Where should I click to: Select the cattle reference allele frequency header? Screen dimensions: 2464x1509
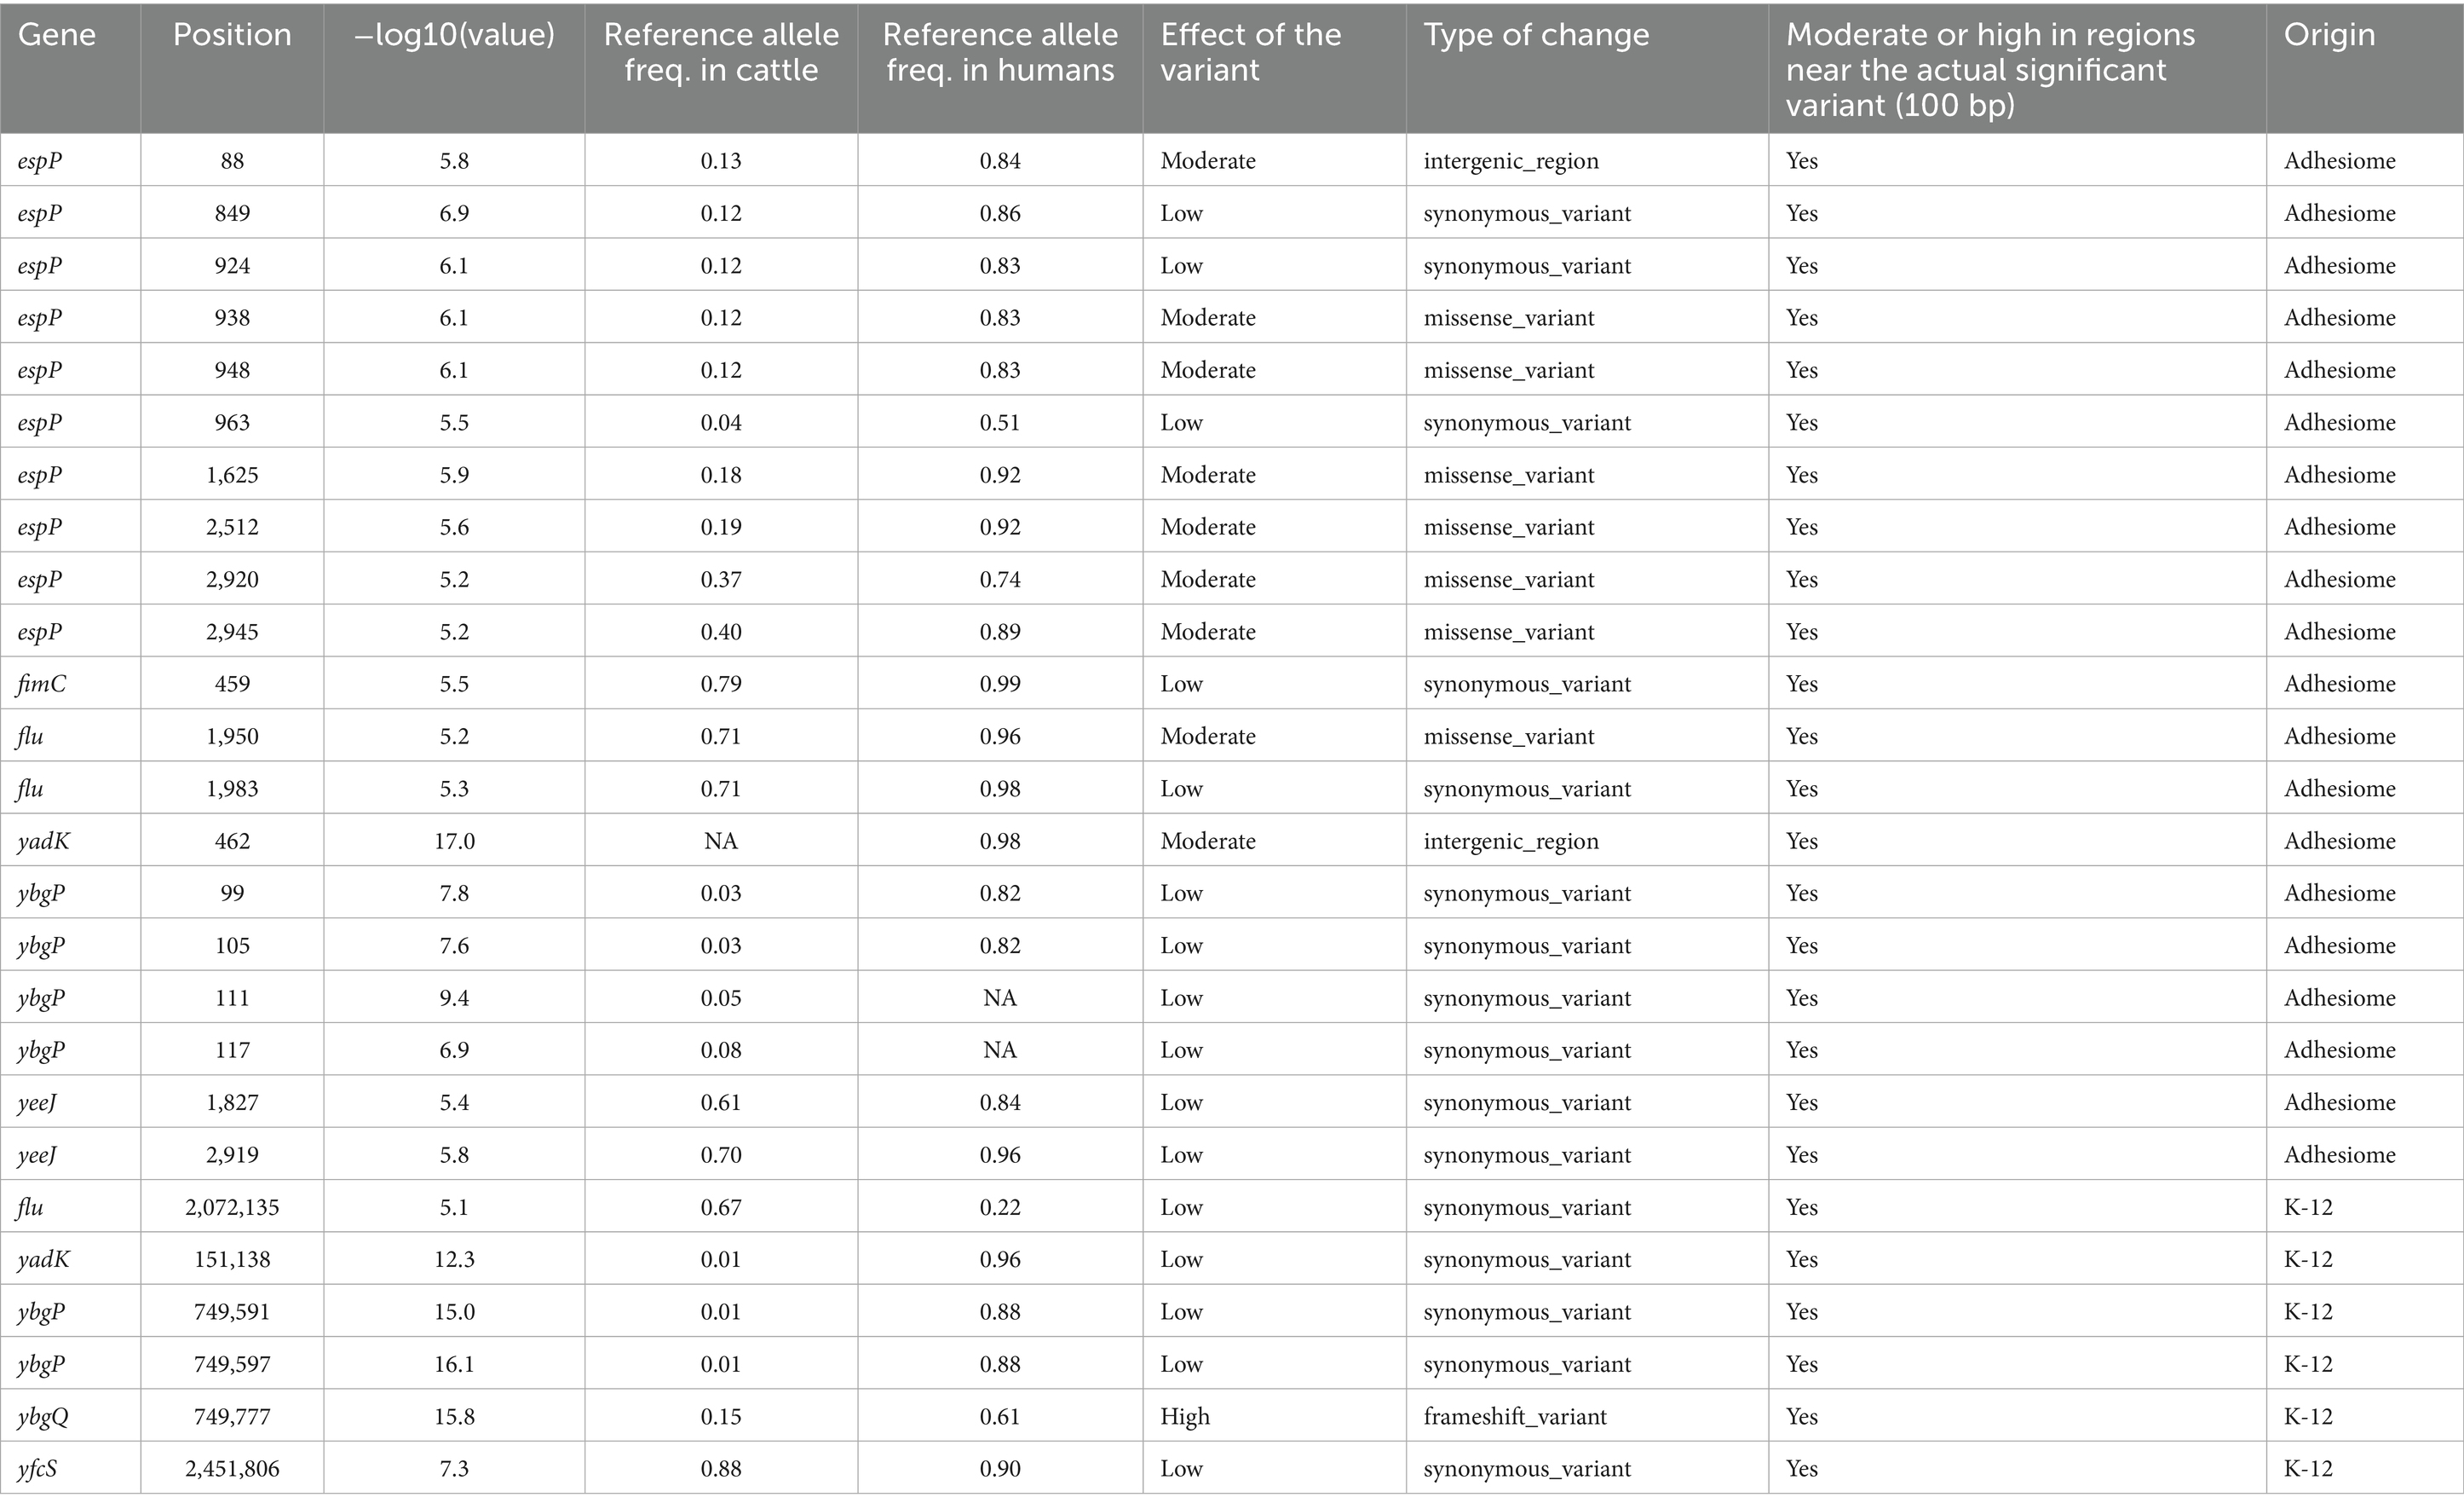(x=721, y=52)
